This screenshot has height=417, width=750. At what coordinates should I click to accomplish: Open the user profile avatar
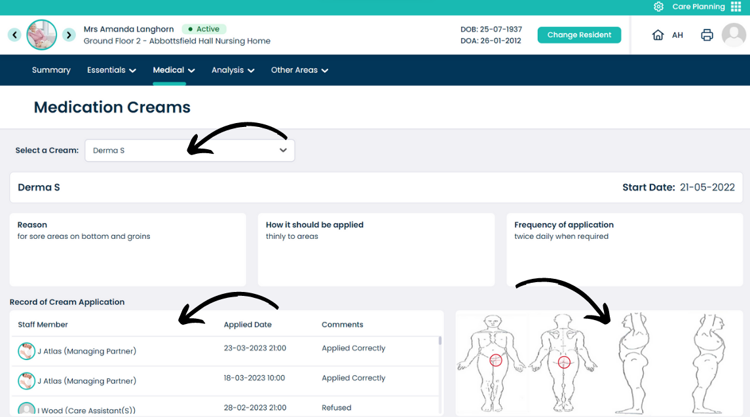click(x=734, y=35)
